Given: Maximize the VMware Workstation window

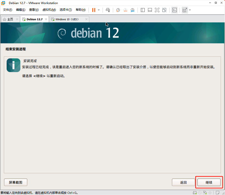Looking at the screenshot, I should [216, 3].
